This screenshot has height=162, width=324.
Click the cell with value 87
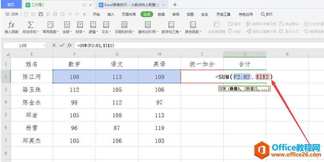click(117, 128)
